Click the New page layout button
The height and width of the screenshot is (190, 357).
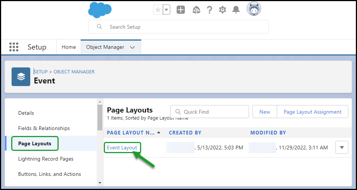pos(265,112)
